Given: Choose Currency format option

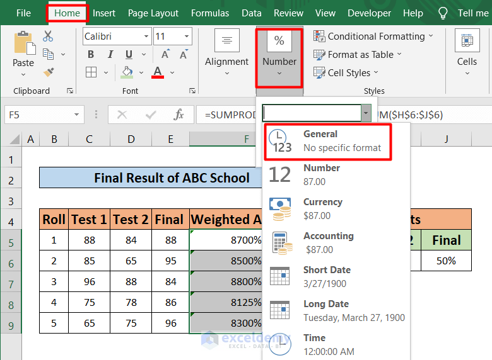Looking at the screenshot, I should [x=336, y=209].
